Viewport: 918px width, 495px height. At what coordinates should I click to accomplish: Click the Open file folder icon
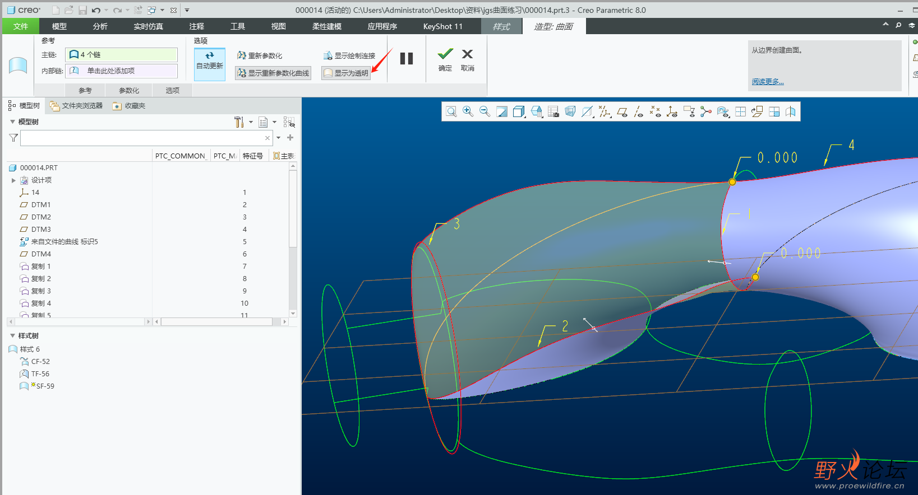[69, 10]
